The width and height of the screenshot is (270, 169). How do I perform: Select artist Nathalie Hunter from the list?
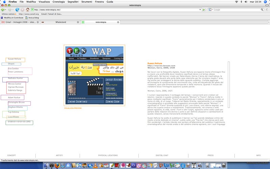pyautogui.click(x=16, y=78)
